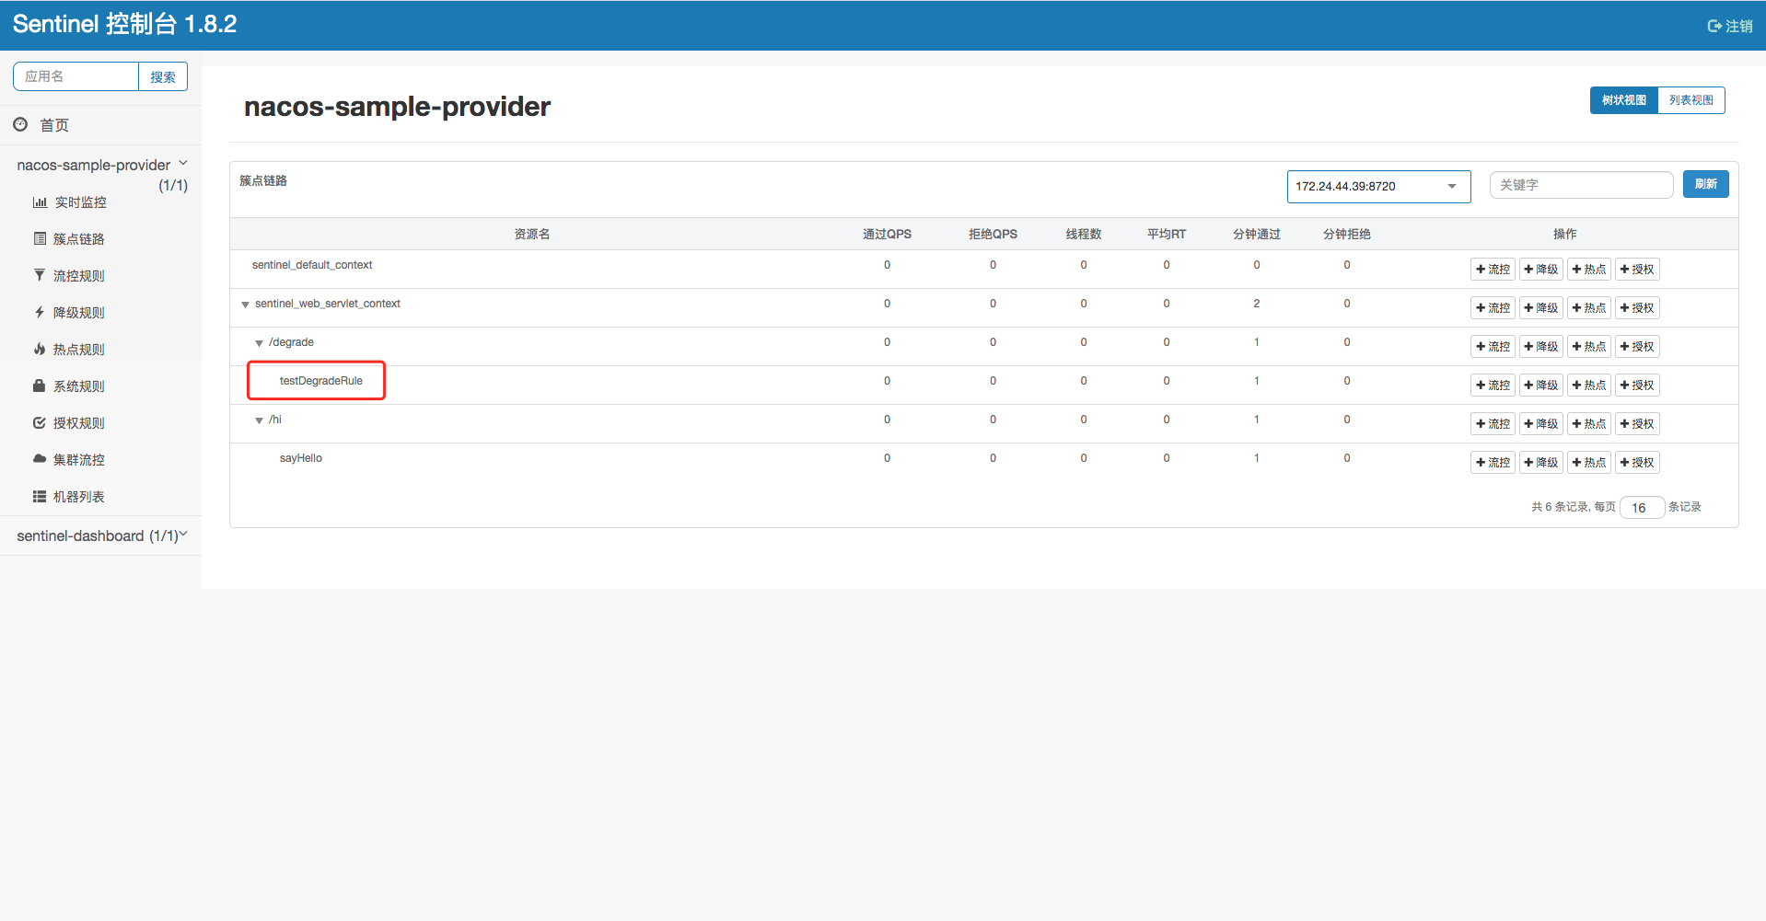Open 流控规则 flow rules filter icon
The width and height of the screenshot is (1766, 921).
40,275
